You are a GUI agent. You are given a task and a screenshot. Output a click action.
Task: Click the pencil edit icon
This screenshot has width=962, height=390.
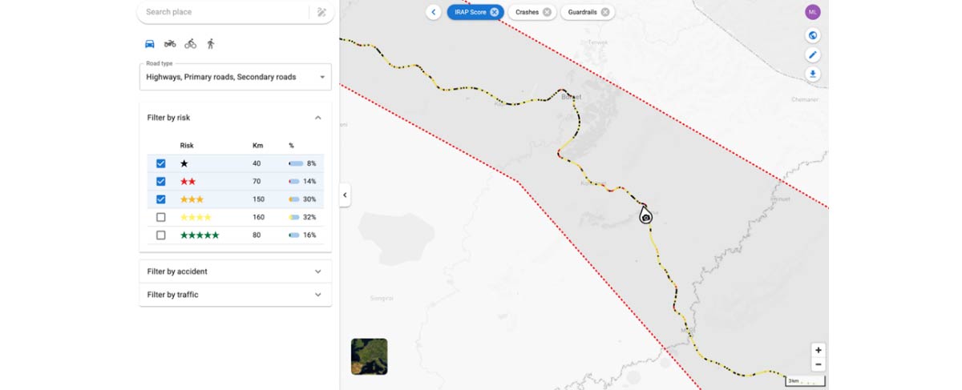813,55
